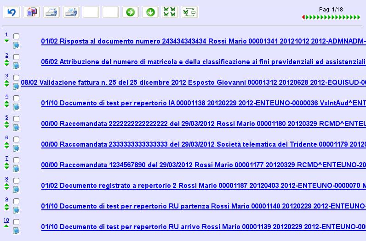Viewport: 366px width, 241px height.
Task: Tick the checkbox for row 9 RU partenza
Action: 16,201
